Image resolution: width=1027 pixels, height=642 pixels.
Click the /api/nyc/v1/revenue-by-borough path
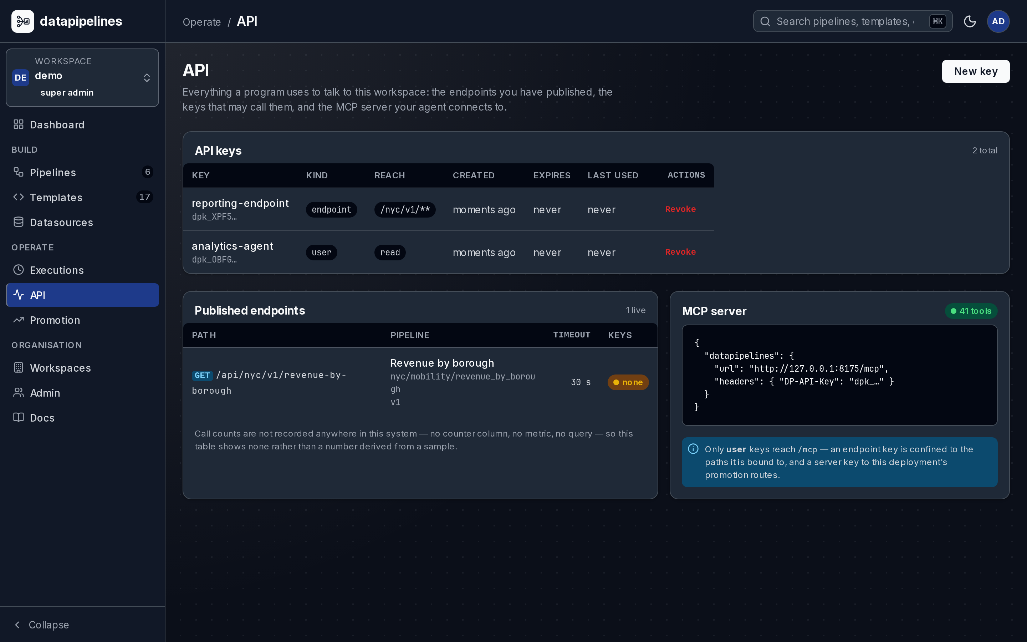click(269, 383)
